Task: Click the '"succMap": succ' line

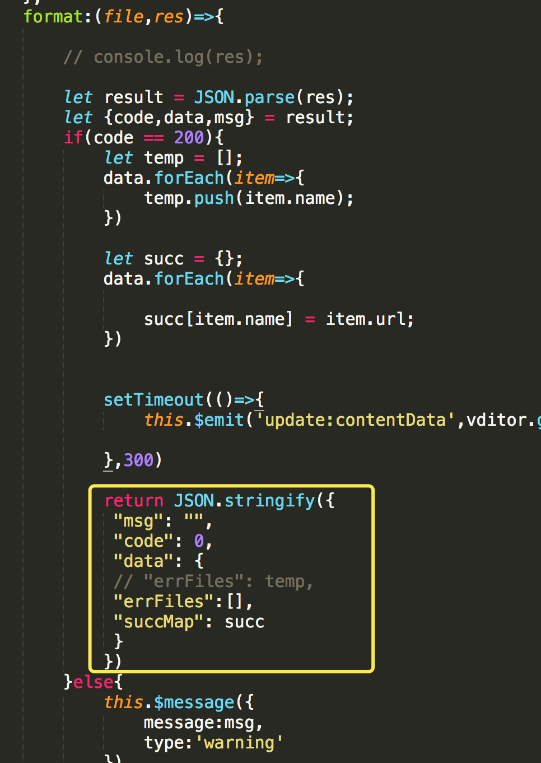Action: point(189,622)
